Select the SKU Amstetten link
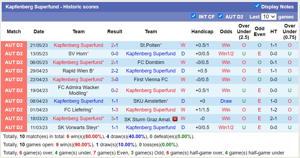The image size is (300, 158). pos(151,101)
